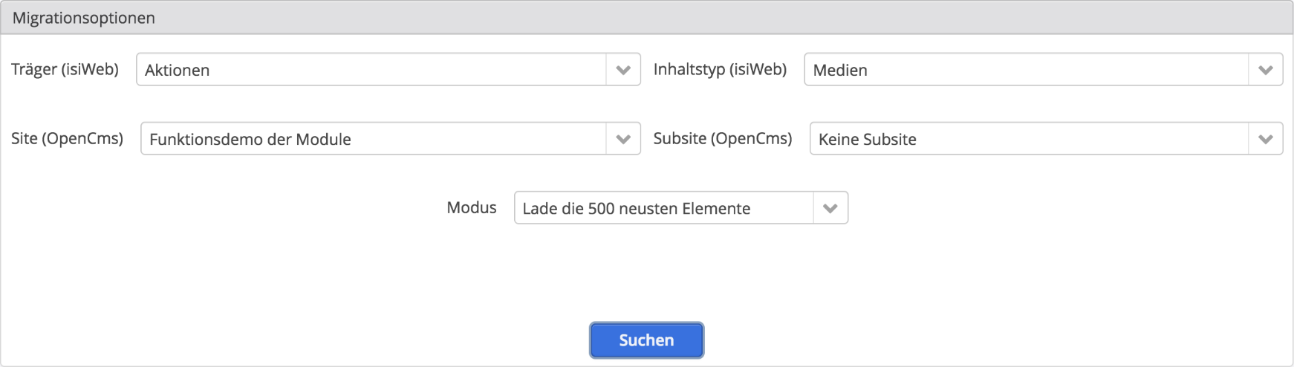Click the 'Funktionsdemo der Module' value text

coord(250,139)
